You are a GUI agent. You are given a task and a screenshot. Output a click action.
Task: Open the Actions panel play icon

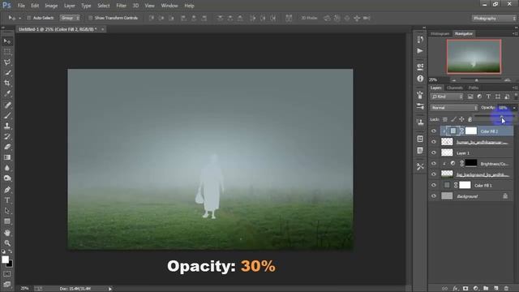coord(420,50)
